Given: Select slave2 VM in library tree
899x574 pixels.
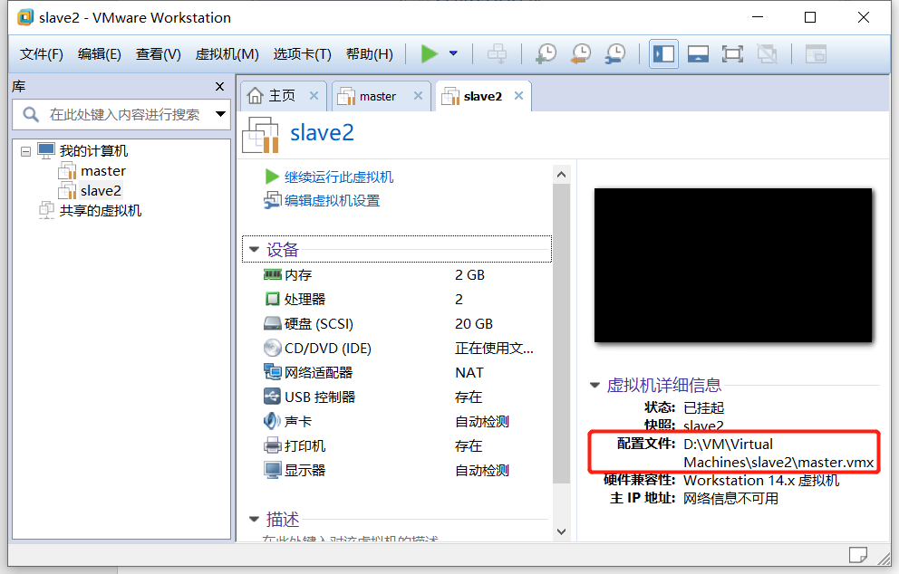Looking at the screenshot, I should pyautogui.click(x=101, y=190).
